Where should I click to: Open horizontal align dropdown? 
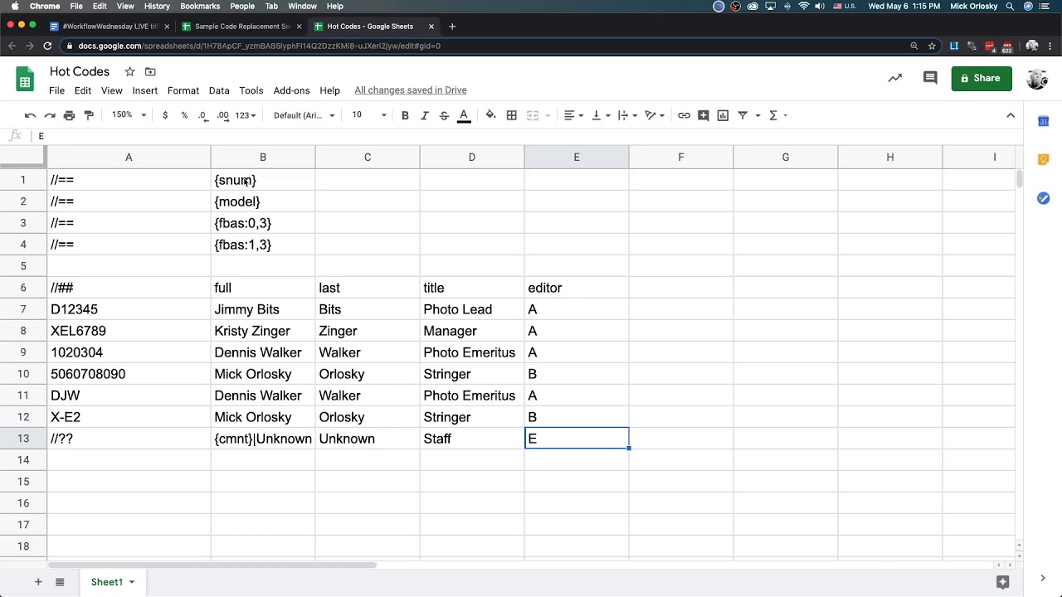[573, 115]
